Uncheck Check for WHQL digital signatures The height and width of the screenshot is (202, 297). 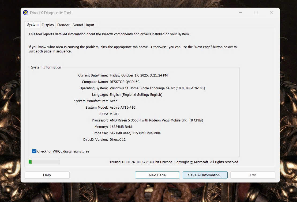point(34,151)
